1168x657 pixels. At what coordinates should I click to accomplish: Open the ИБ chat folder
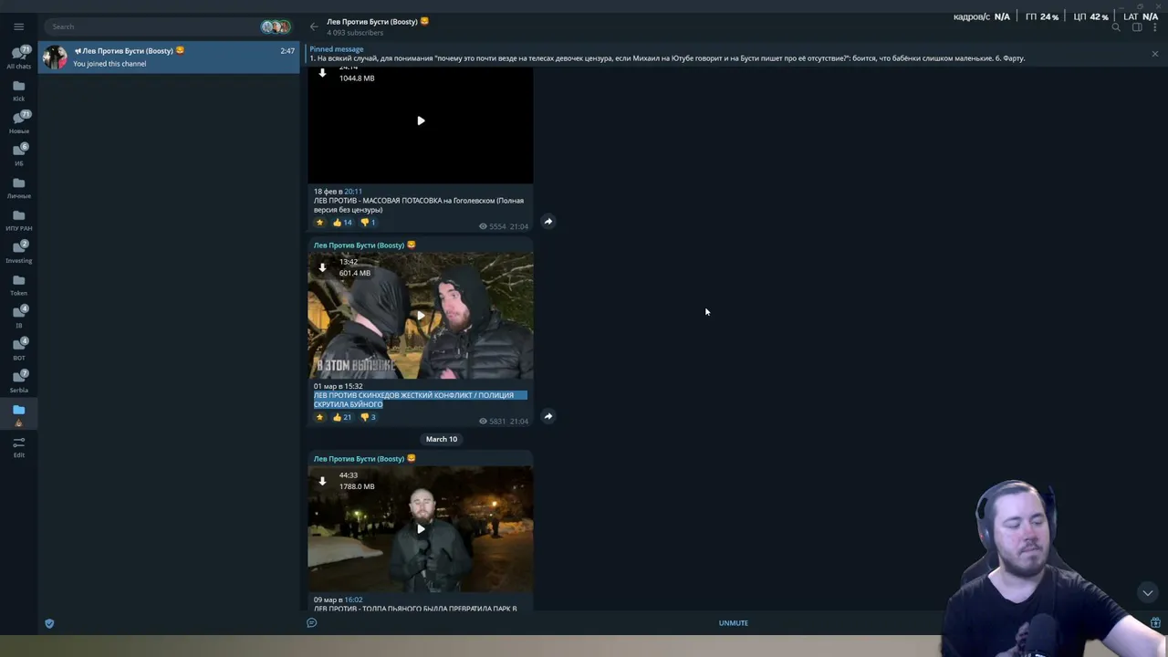(x=19, y=155)
